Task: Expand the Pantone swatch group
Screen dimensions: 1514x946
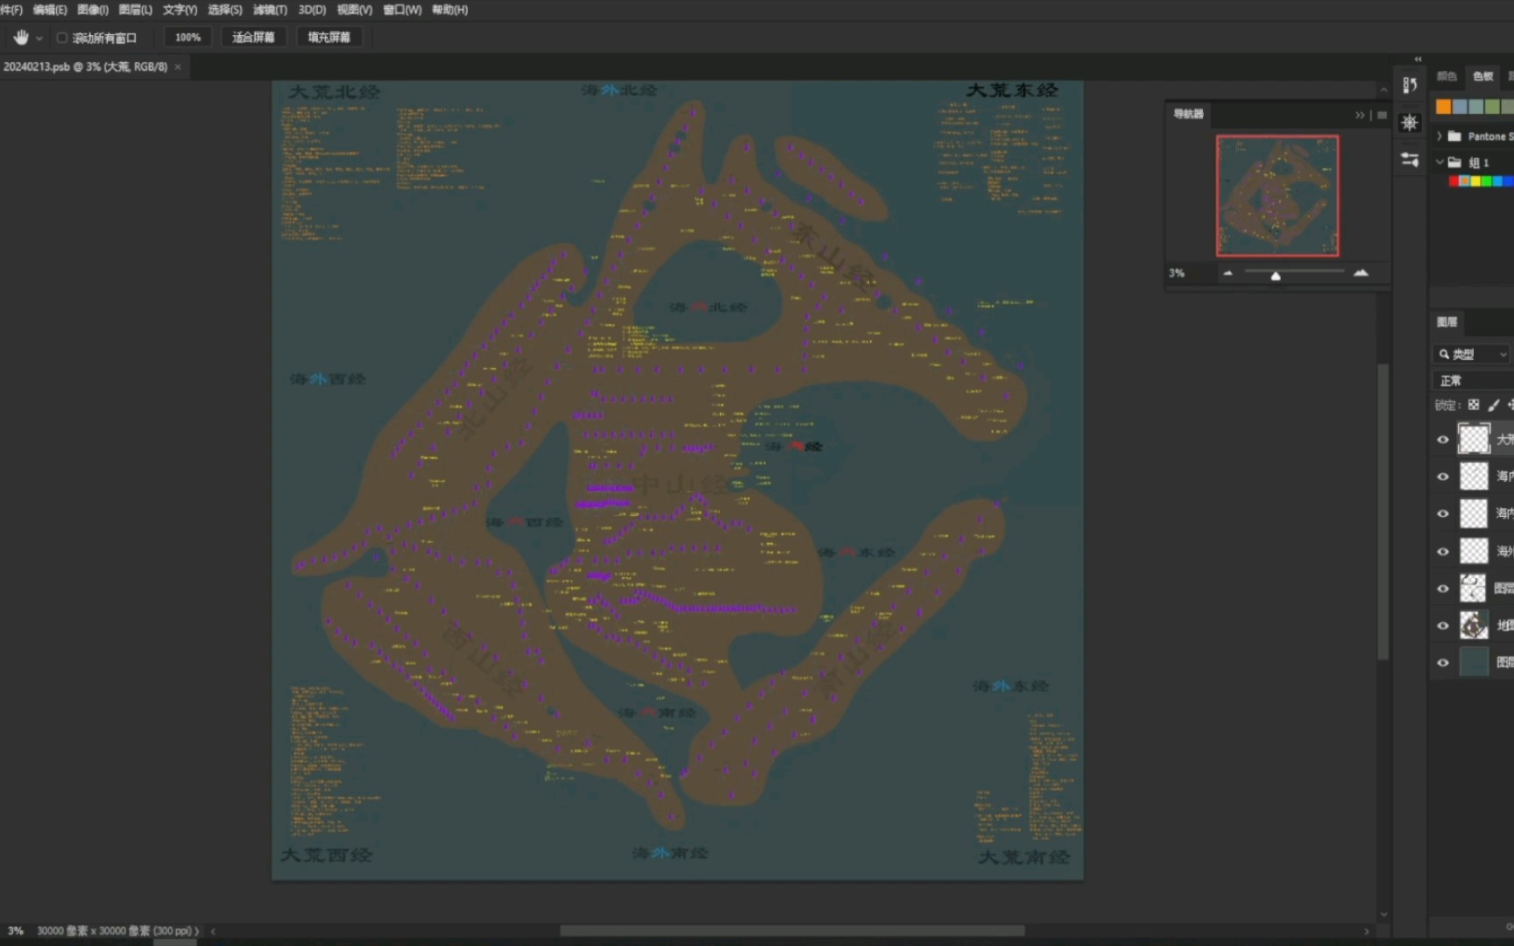Action: (1440, 136)
